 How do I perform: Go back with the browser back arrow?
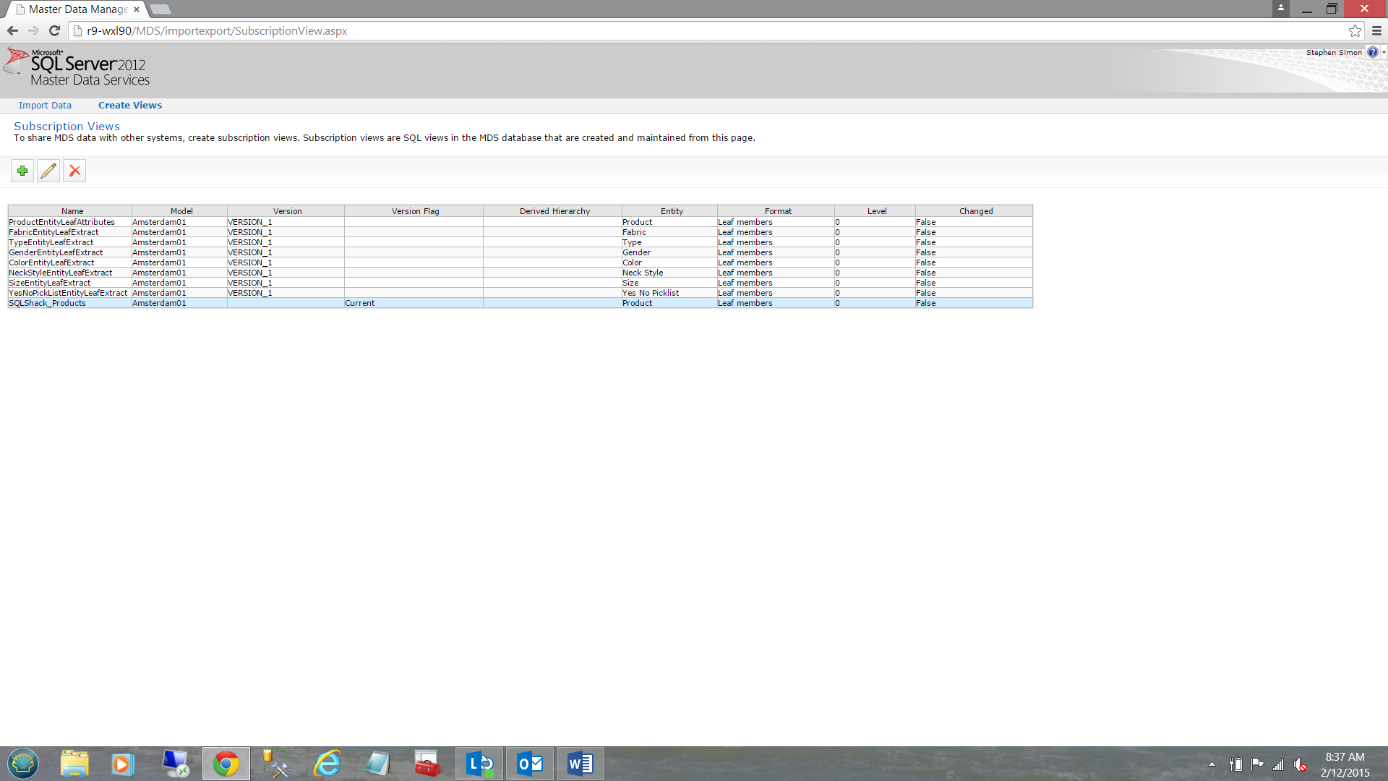pyautogui.click(x=12, y=31)
